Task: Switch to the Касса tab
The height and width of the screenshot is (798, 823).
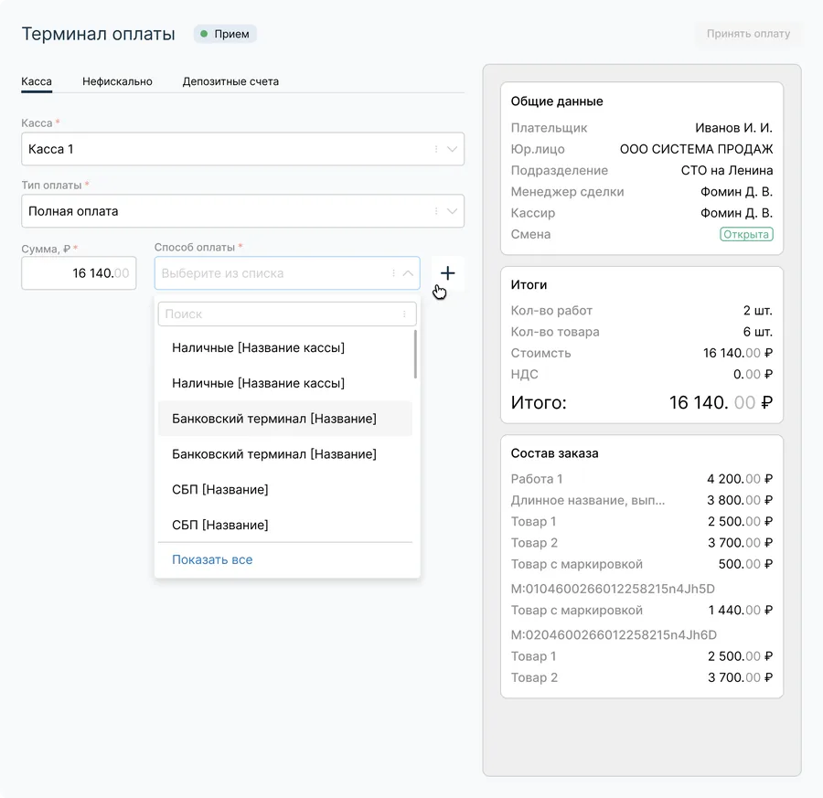Action: click(x=37, y=81)
